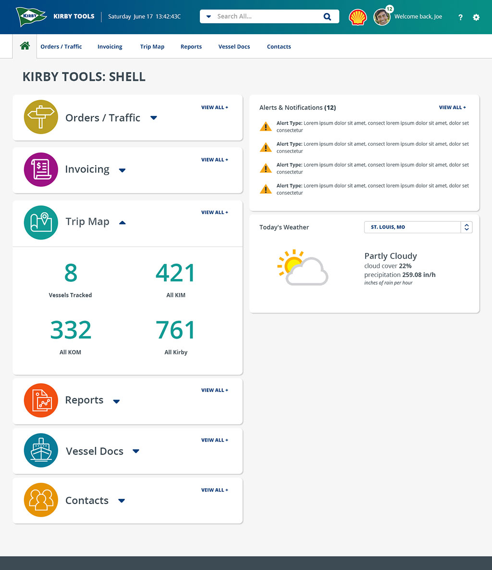Image resolution: width=492 pixels, height=570 pixels.
Task: Expand the Contacts section arrow
Action: tap(122, 501)
